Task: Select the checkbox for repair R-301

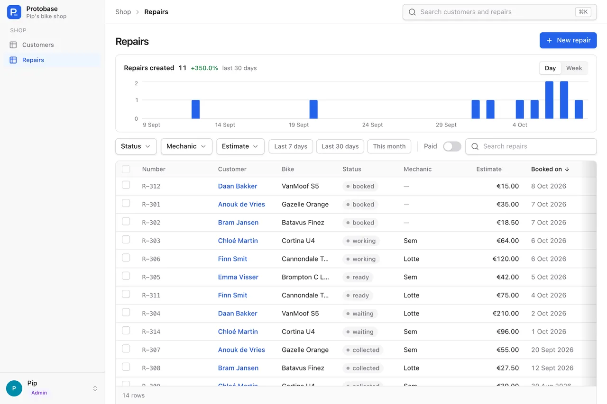Action: coord(126,203)
